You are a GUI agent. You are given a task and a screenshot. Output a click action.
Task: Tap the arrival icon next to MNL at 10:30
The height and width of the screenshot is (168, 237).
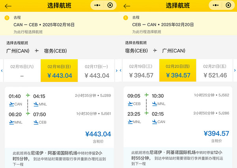154,104
